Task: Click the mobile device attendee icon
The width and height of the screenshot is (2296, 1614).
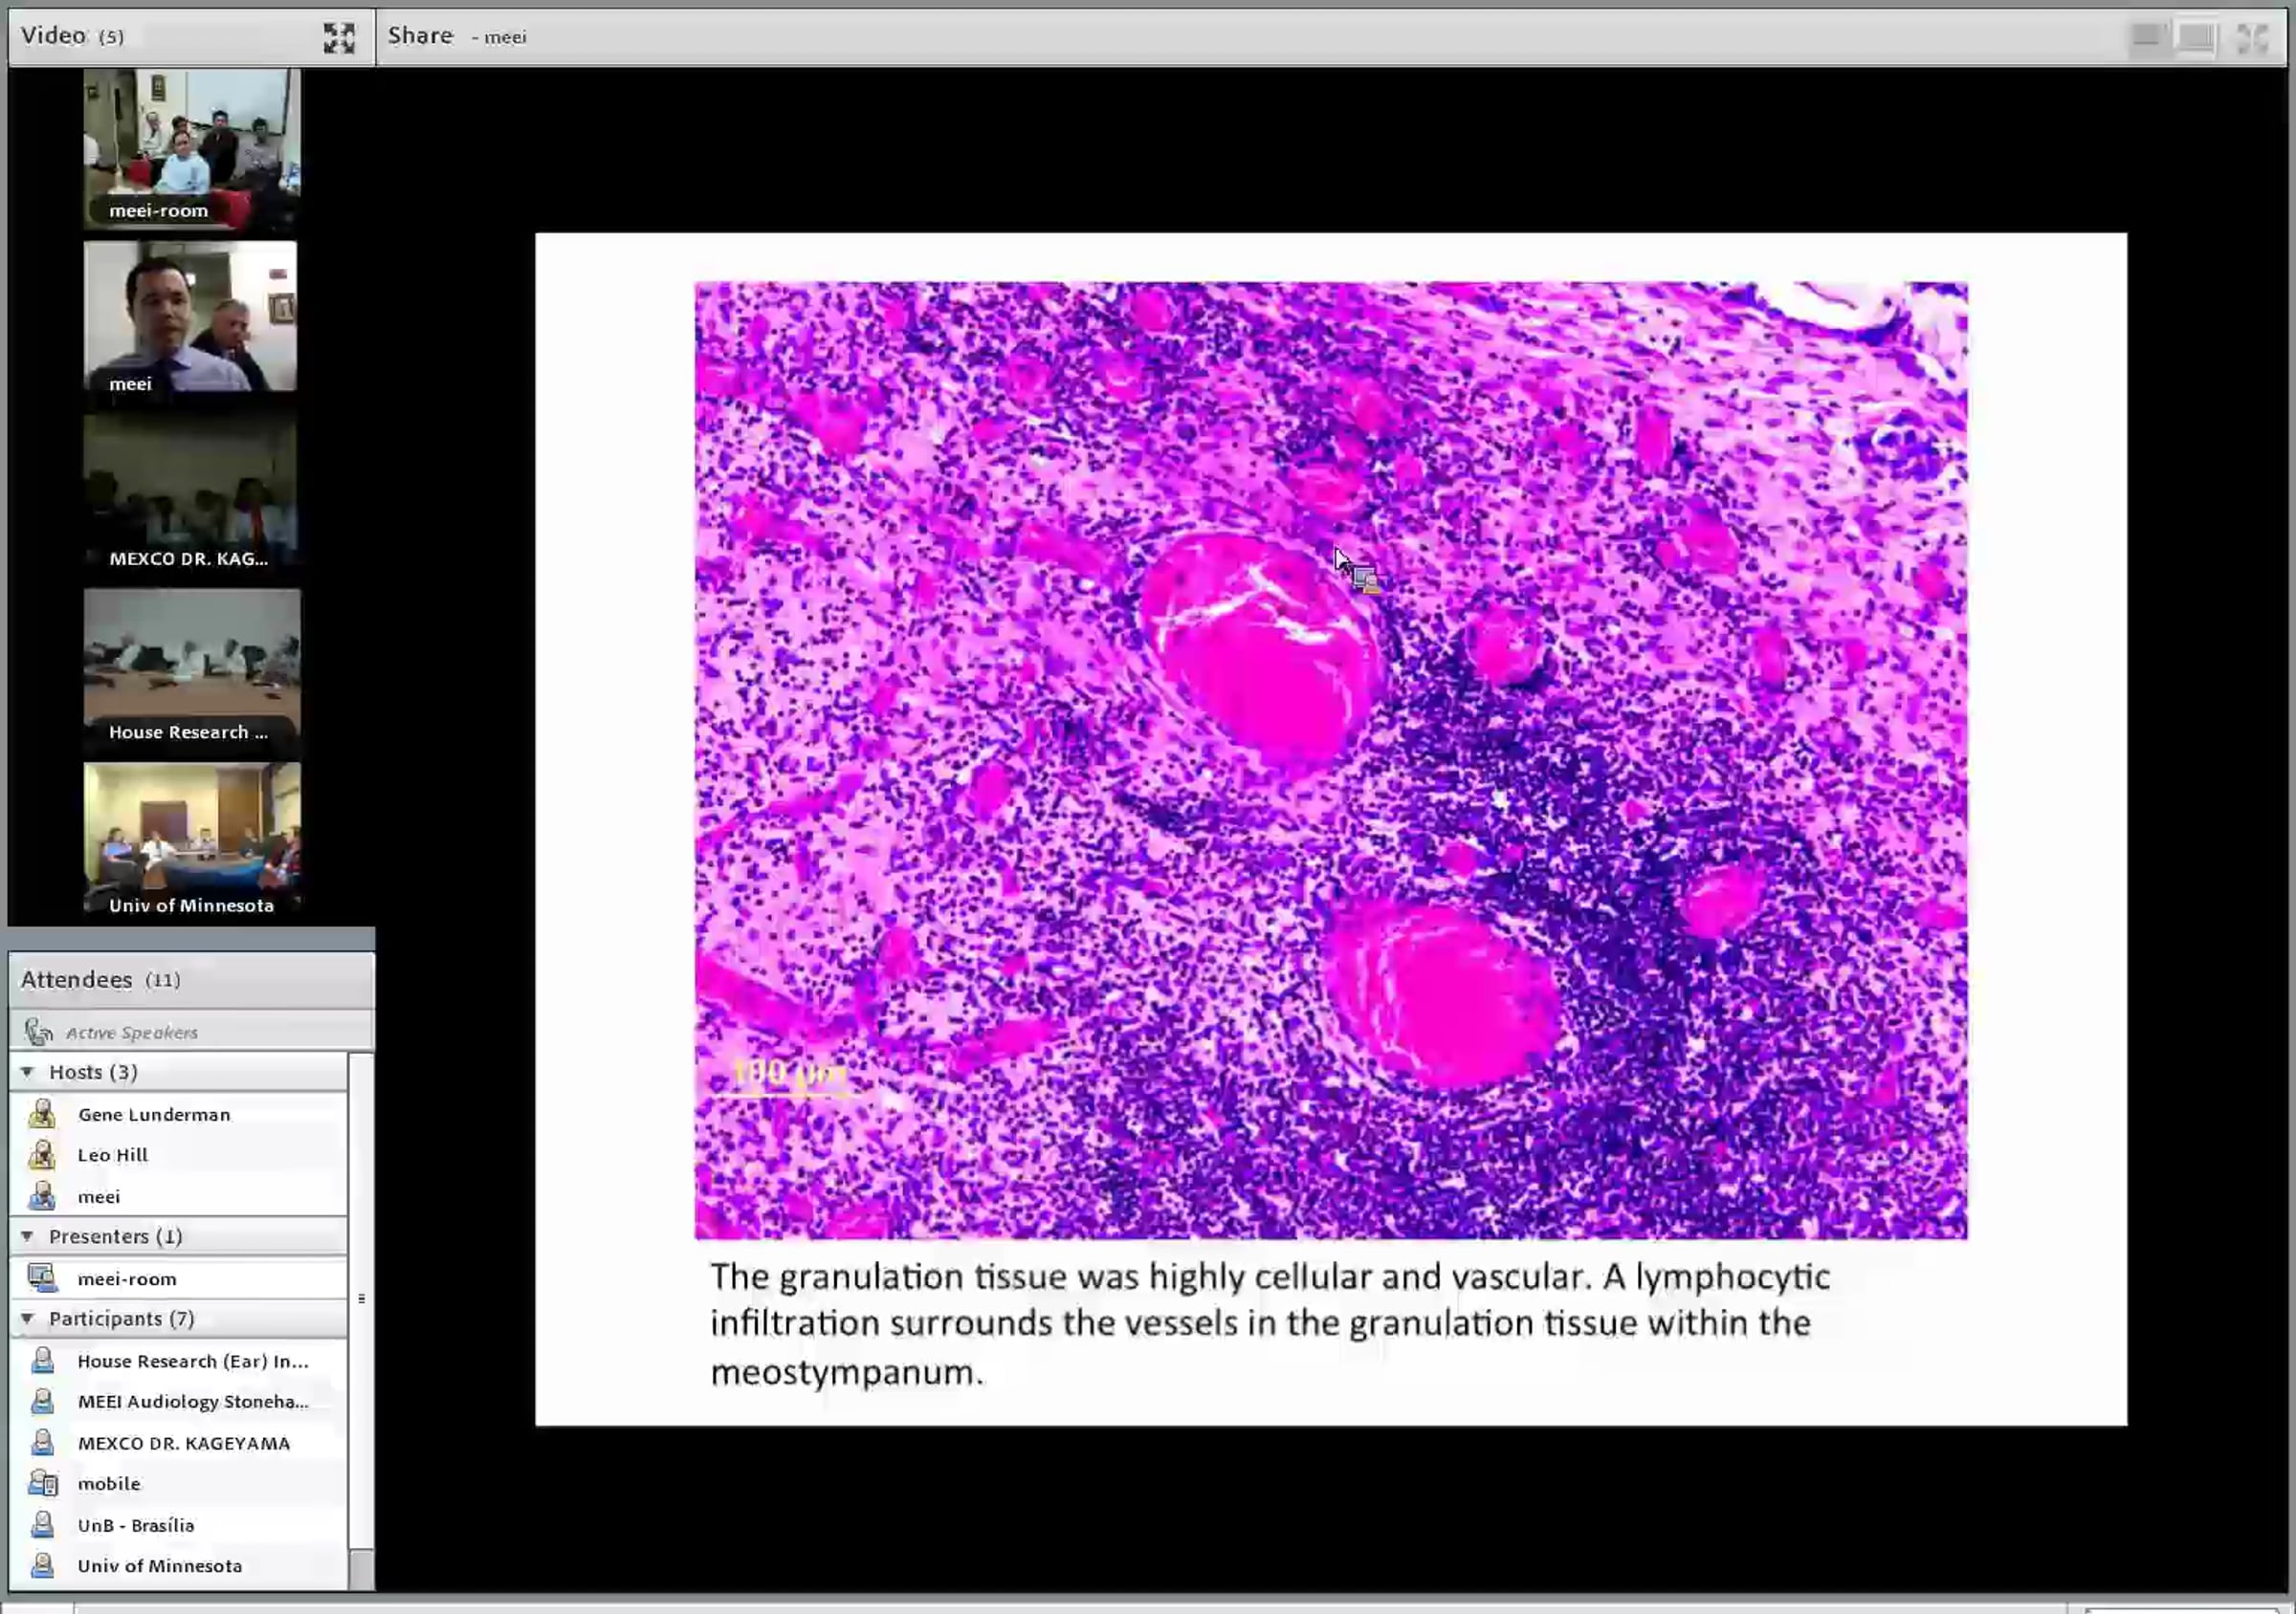Action: coord(42,1483)
